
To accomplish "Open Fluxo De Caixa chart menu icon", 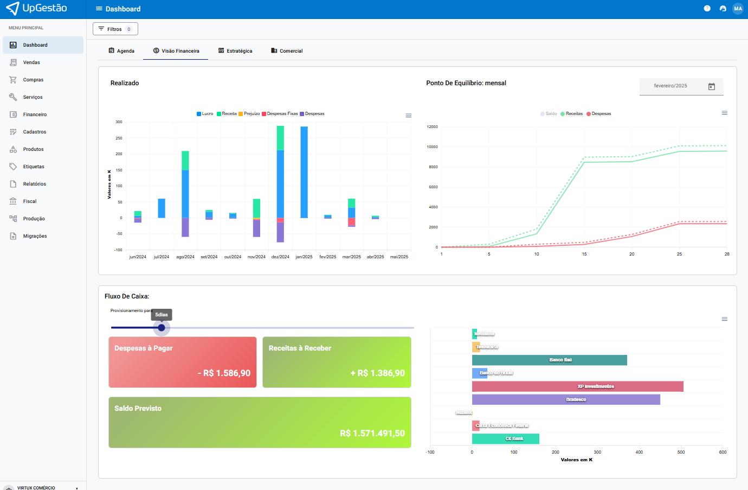I will 724,319.
